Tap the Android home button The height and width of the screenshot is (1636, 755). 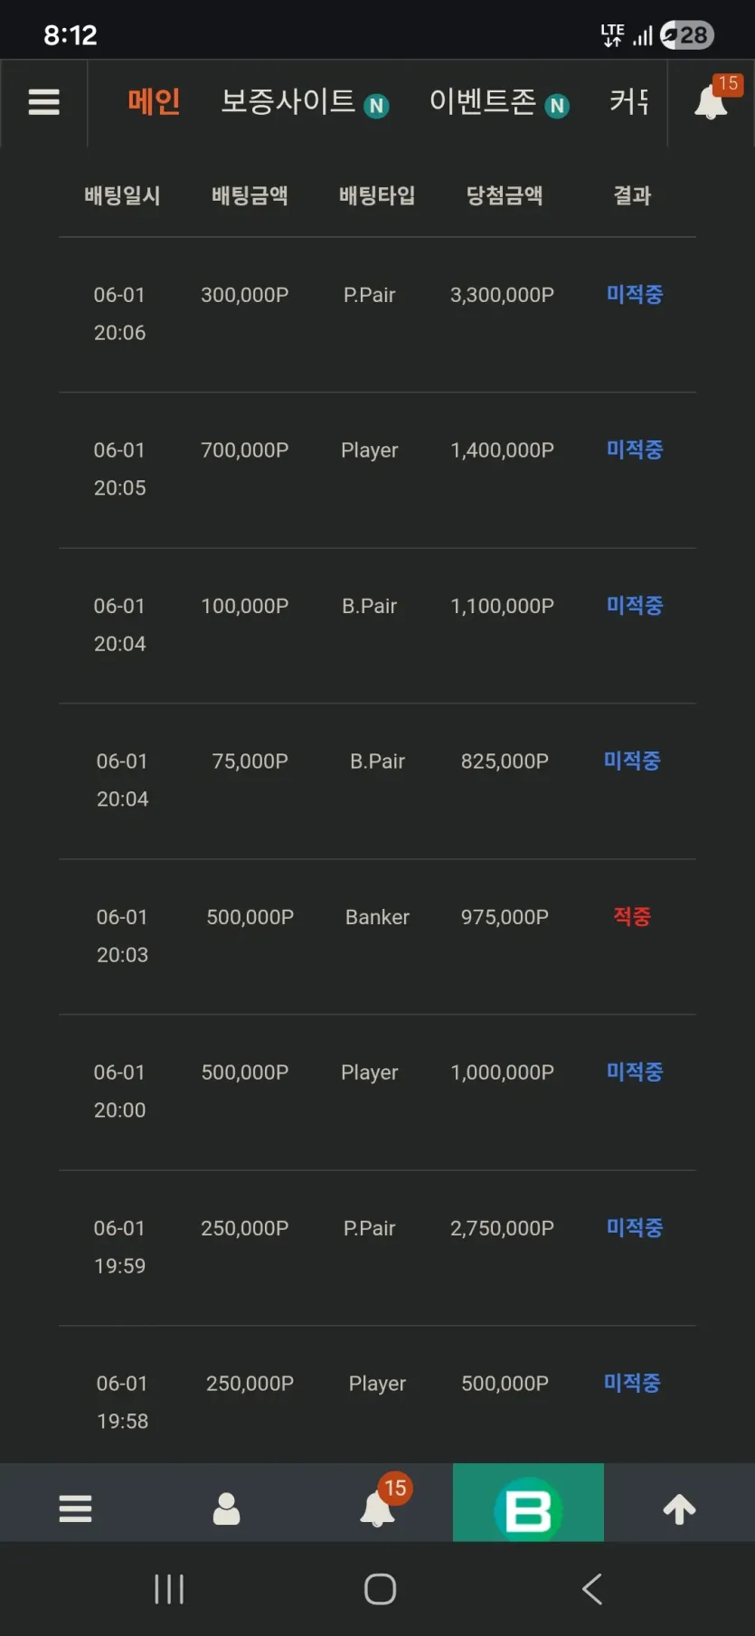point(380,1589)
